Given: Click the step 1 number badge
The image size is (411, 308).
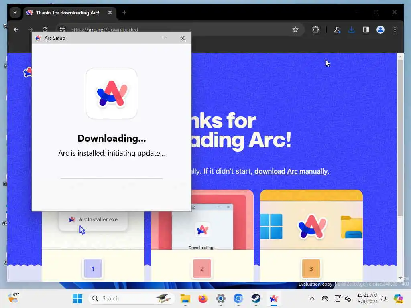Looking at the screenshot, I should pos(93,268).
